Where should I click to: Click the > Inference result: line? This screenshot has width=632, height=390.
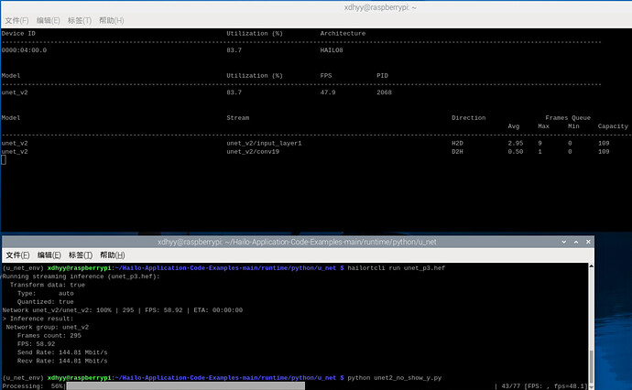click(x=38, y=319)
